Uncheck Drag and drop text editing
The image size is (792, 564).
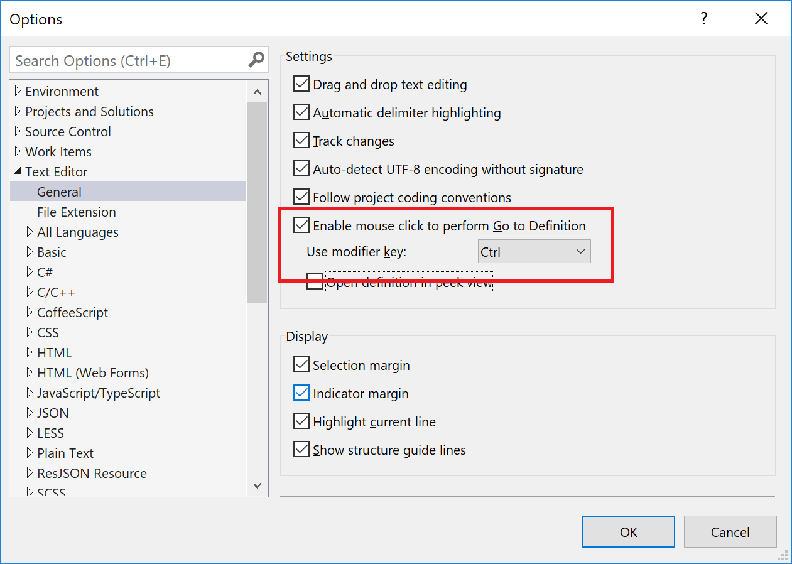pos(301,84)
